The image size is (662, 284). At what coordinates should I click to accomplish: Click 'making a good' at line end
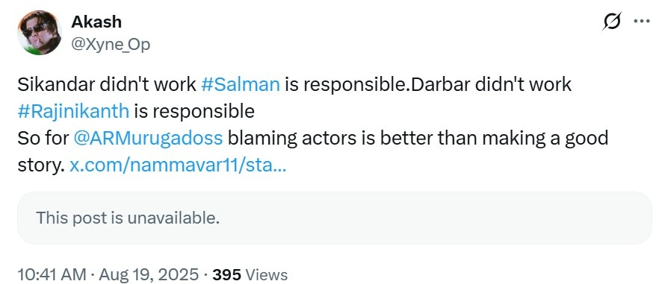(x=545, y=138)
